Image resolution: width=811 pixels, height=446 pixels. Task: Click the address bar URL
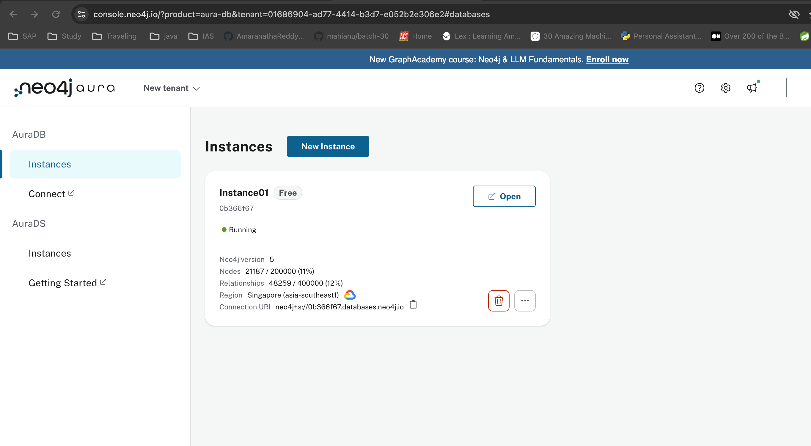click(x=291, y=14)
